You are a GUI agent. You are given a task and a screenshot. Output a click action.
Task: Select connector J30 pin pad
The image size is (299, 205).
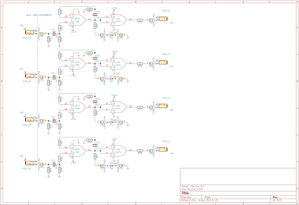click(42, 33)
